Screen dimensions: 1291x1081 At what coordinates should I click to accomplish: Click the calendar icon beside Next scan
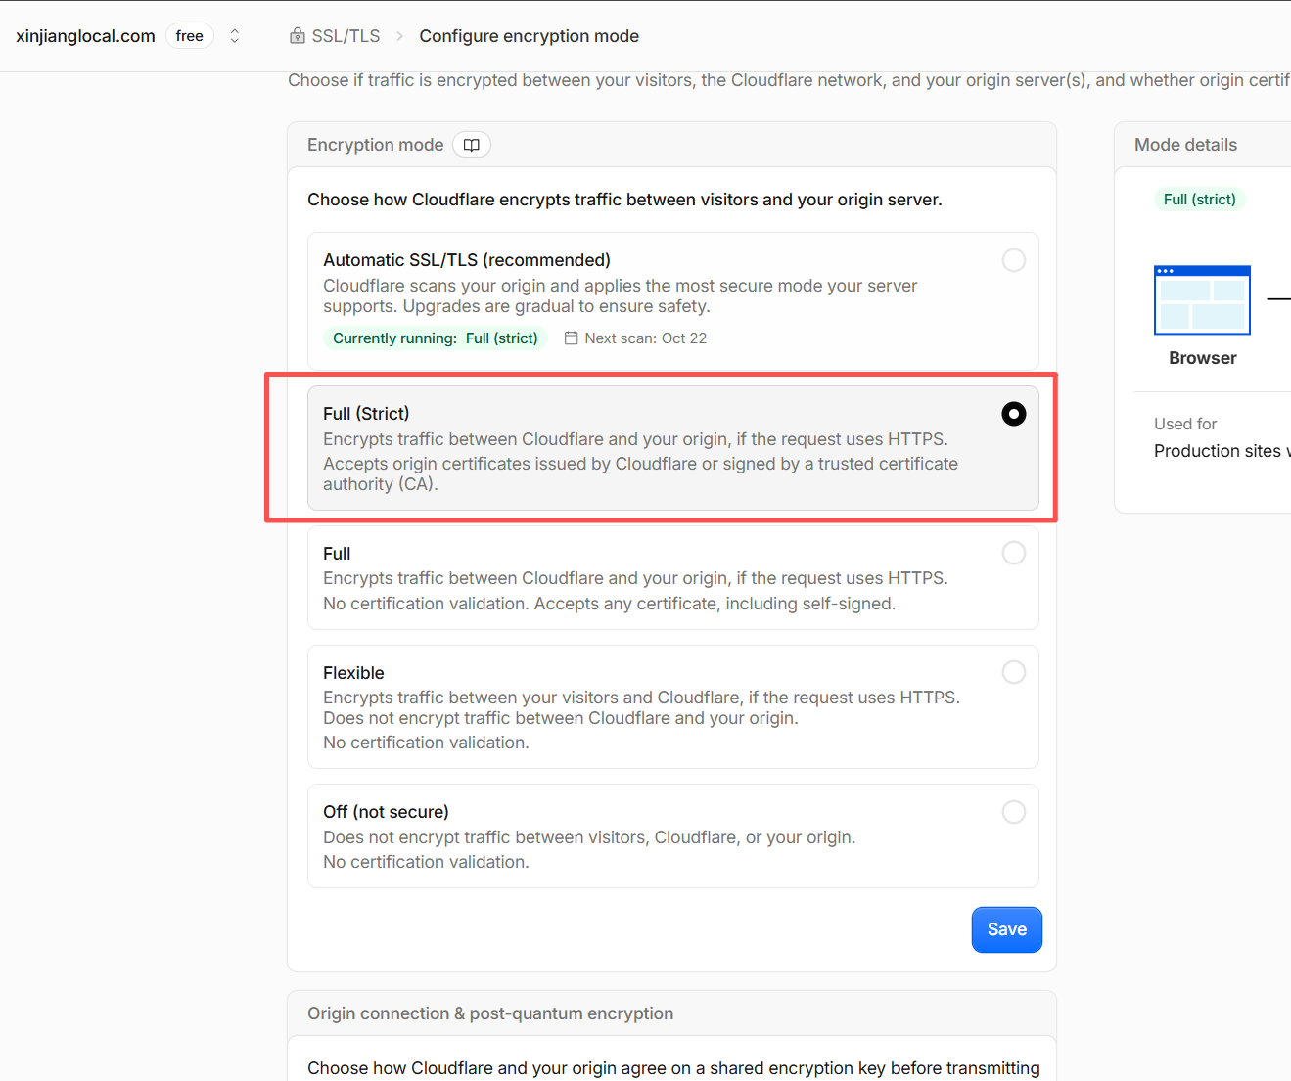coord(572,338)
